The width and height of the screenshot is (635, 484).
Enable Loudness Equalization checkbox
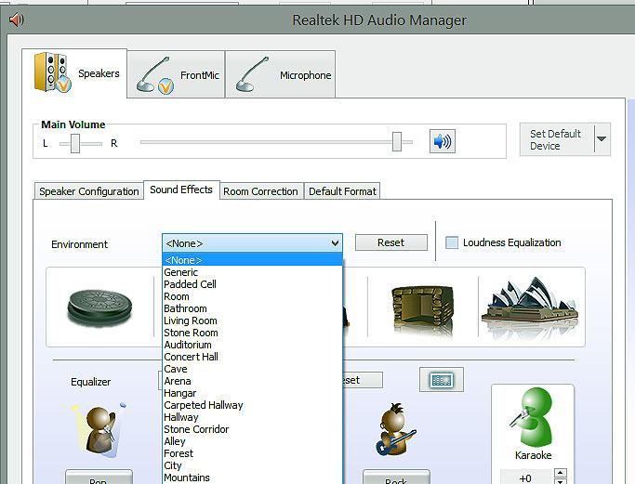pyautogui.click(x=452, y=242)
